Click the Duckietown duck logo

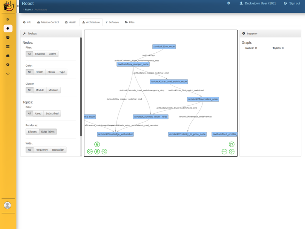coord(9,6)
